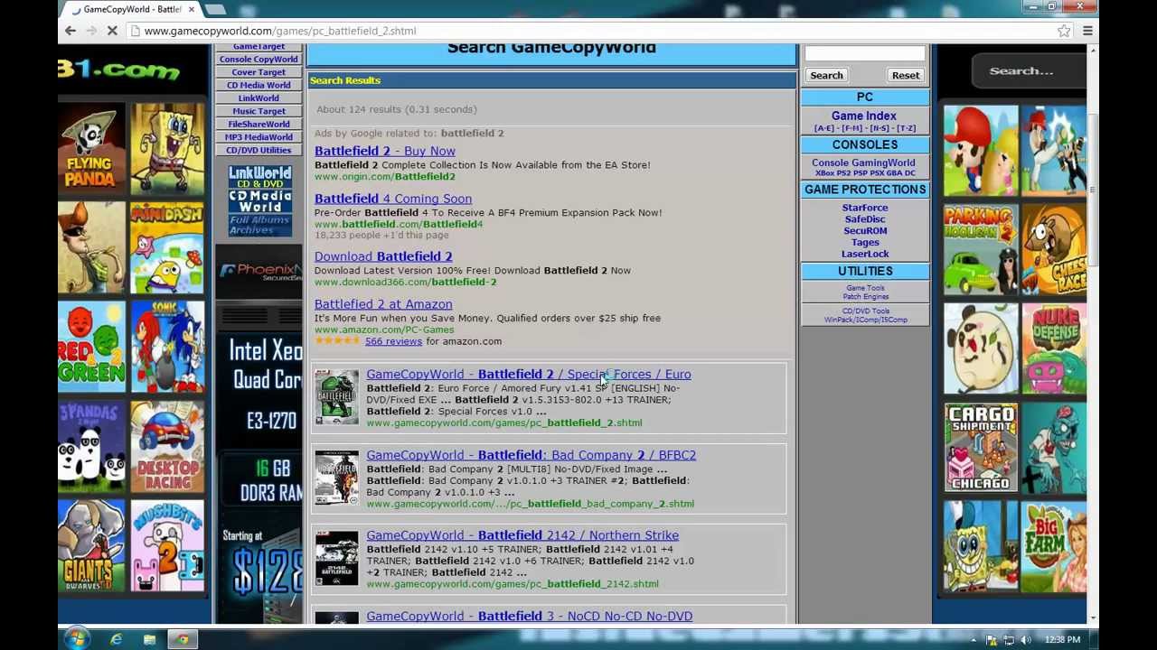
Task: Open the SecuROM protection link
Action: [x=865, y=231]
